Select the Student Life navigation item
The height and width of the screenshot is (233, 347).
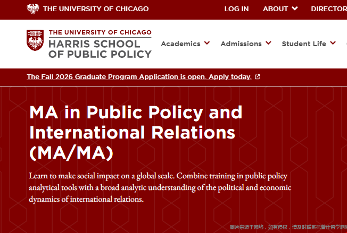[x=304, y=44]
